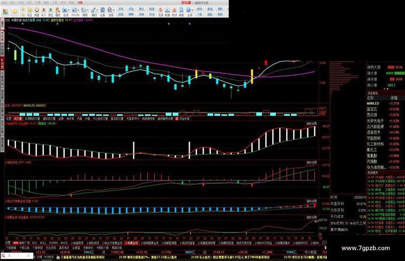Click the F10/F9 info icon

(74, 11)
